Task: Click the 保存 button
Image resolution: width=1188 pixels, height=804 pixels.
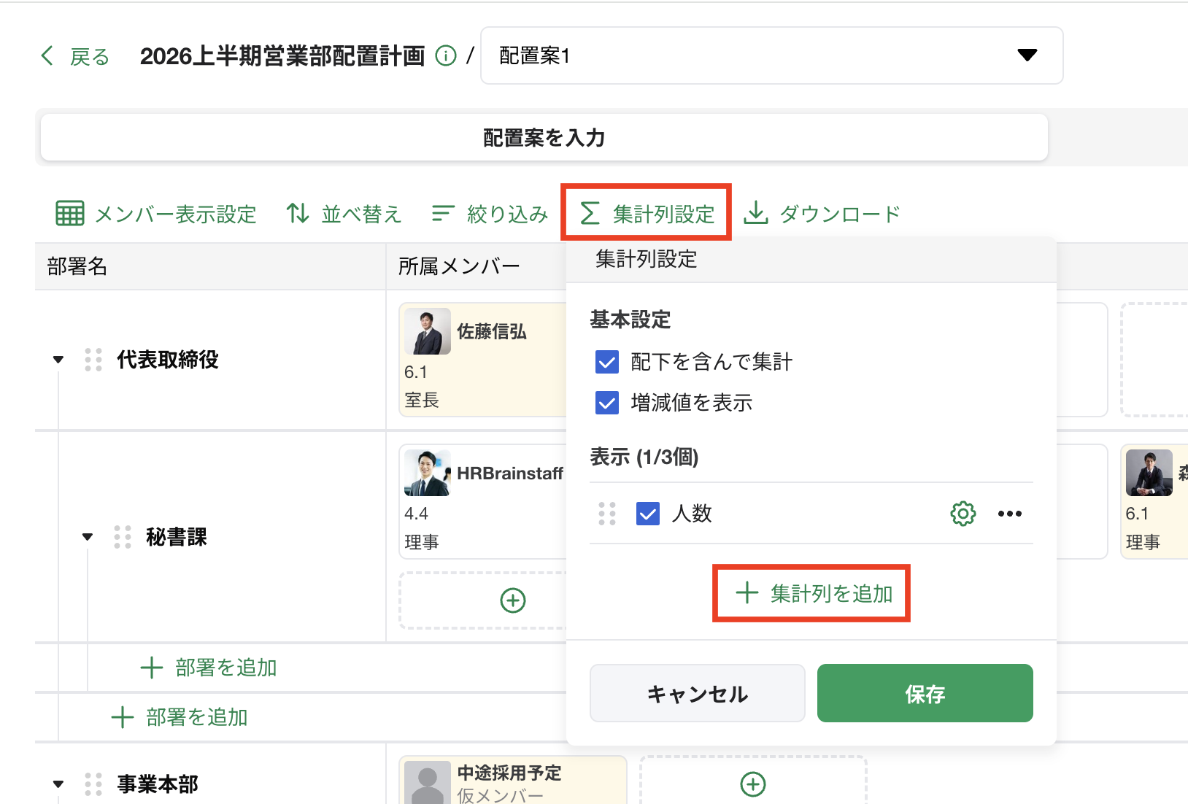Action: pos(925,693)
